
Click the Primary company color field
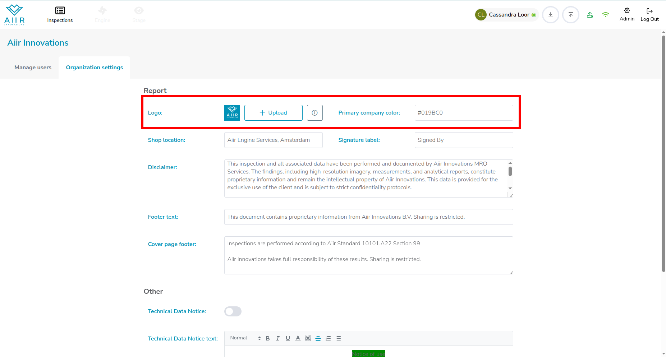tap(464, 113)
